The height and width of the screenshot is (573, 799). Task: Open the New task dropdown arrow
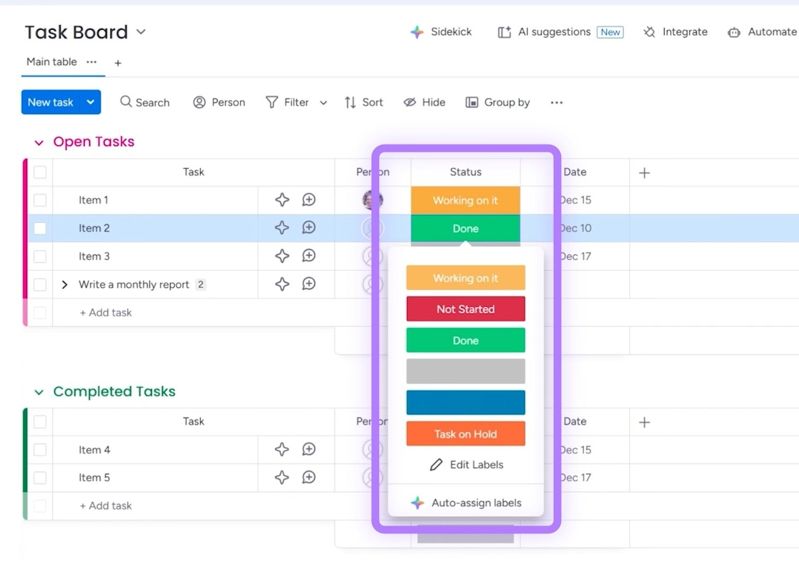90,102
